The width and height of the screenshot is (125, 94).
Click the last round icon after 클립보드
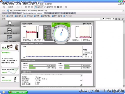[66, 7]
